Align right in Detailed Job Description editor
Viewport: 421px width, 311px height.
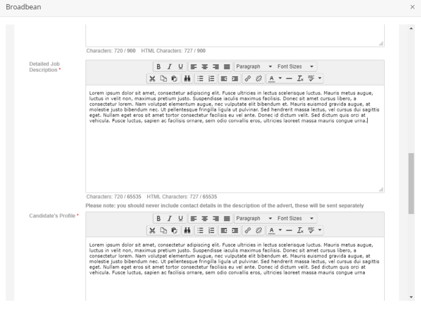point(216,67)
